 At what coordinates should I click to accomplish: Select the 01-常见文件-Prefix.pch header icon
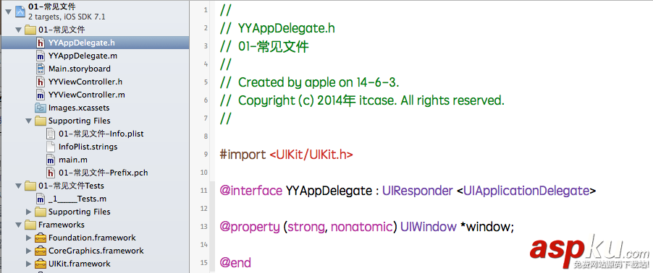click(51, 173)
